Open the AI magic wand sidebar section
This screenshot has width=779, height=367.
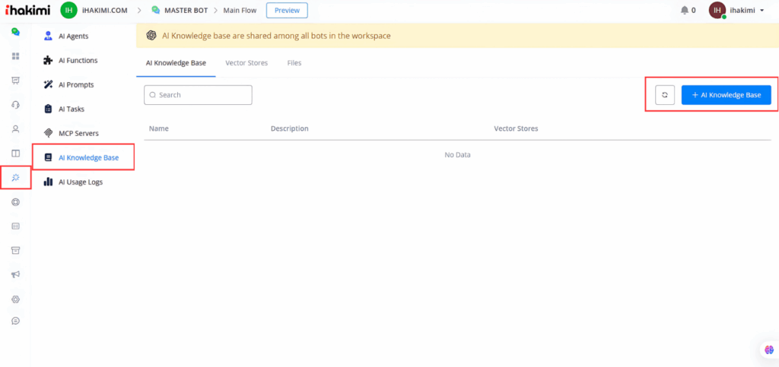click(x=15, y=178)
